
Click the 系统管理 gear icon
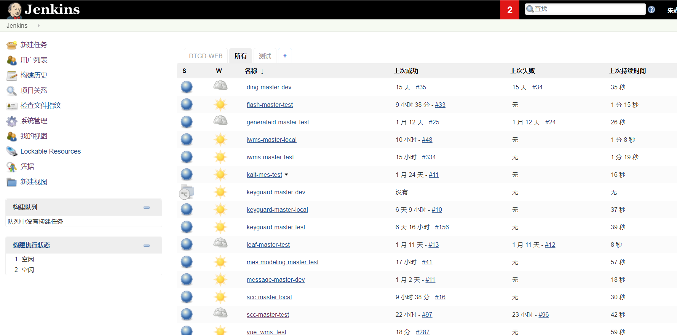12,121
